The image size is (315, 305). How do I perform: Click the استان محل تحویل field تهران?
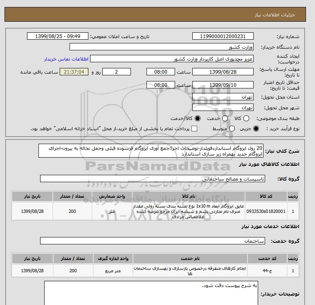(x=223, y=97)
